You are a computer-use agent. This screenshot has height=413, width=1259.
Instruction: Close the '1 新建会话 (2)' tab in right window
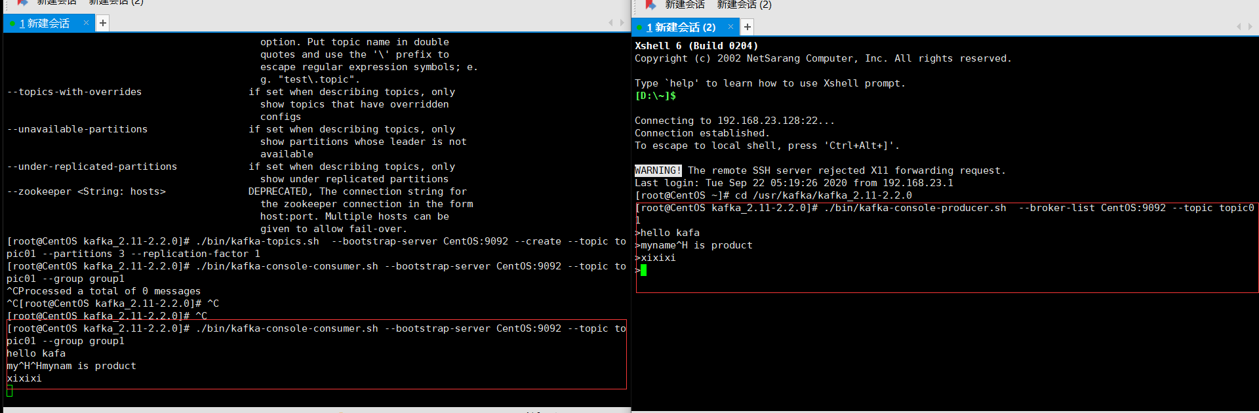[730, 27]
